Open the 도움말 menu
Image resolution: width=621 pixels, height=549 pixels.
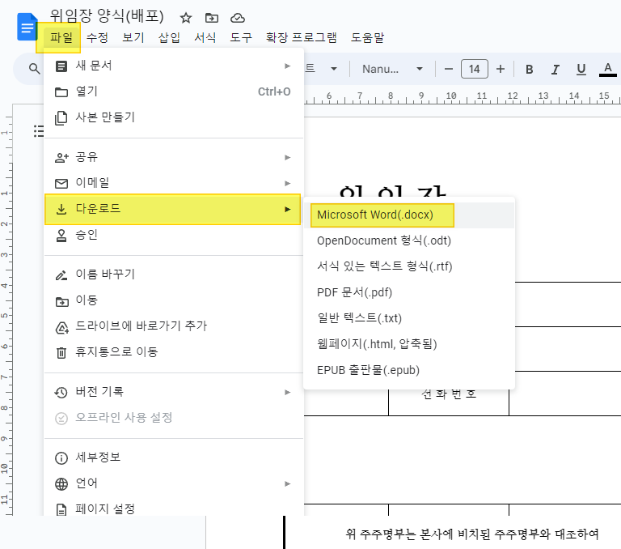pyautogui.click(x=368, y=38)
